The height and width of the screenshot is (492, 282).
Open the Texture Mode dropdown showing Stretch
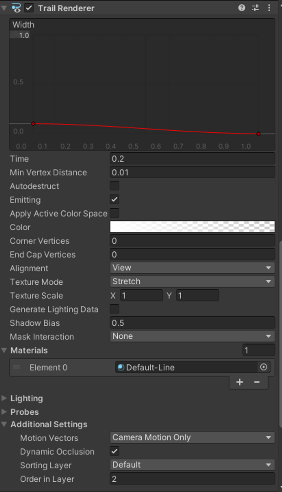coord(192,281)
